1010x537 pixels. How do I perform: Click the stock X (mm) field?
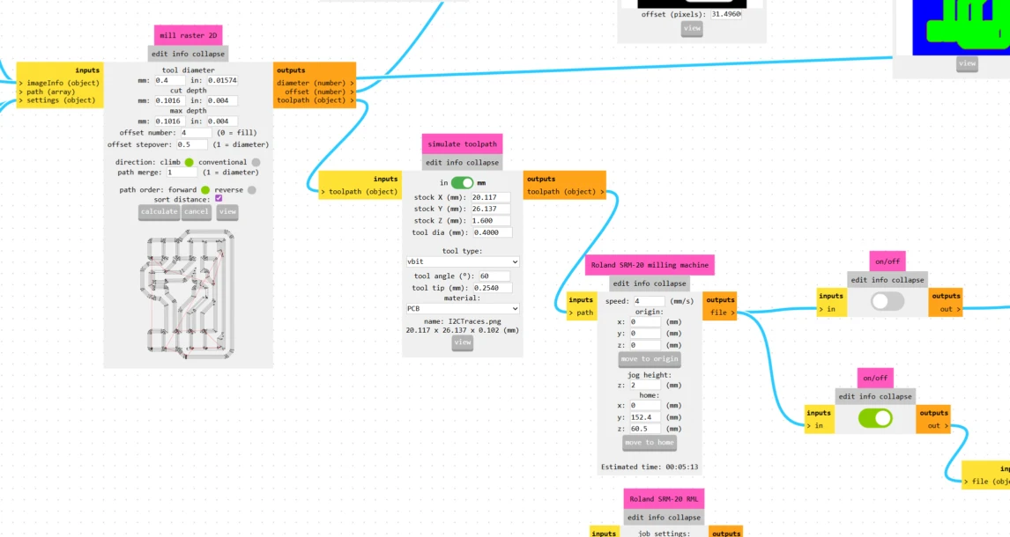(x=491, y=197)
